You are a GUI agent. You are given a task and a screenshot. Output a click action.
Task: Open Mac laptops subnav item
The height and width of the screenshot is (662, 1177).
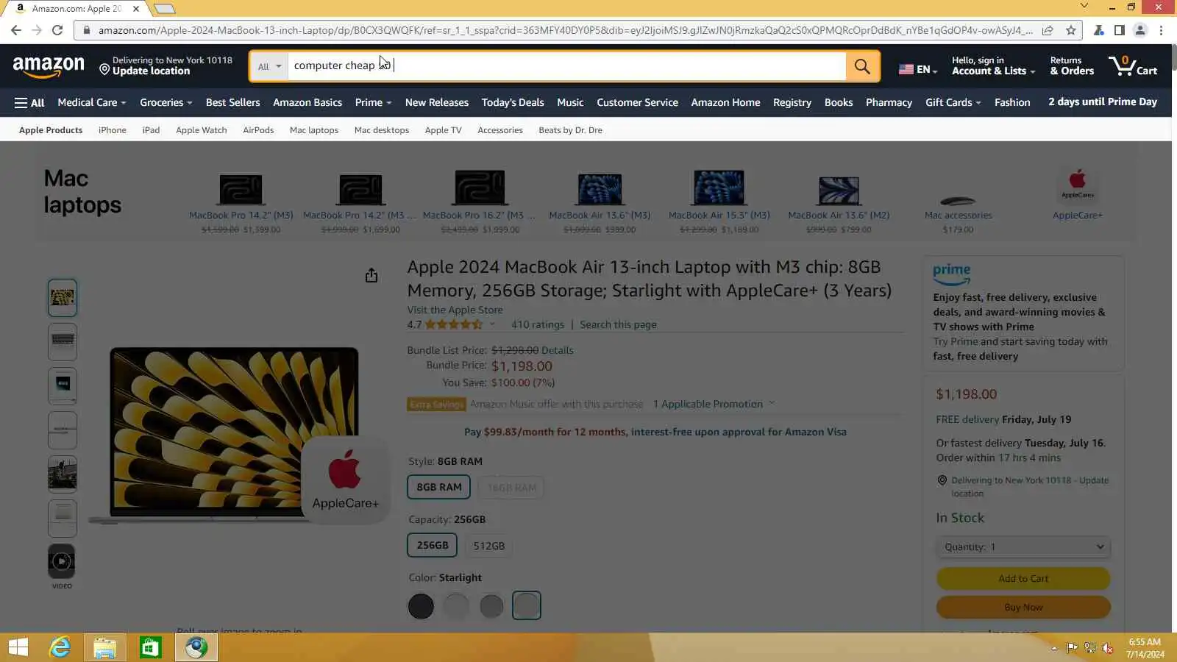coord(314,130)
